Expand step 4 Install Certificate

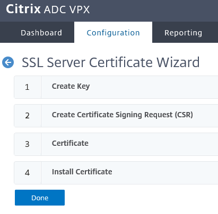point(116,173)
